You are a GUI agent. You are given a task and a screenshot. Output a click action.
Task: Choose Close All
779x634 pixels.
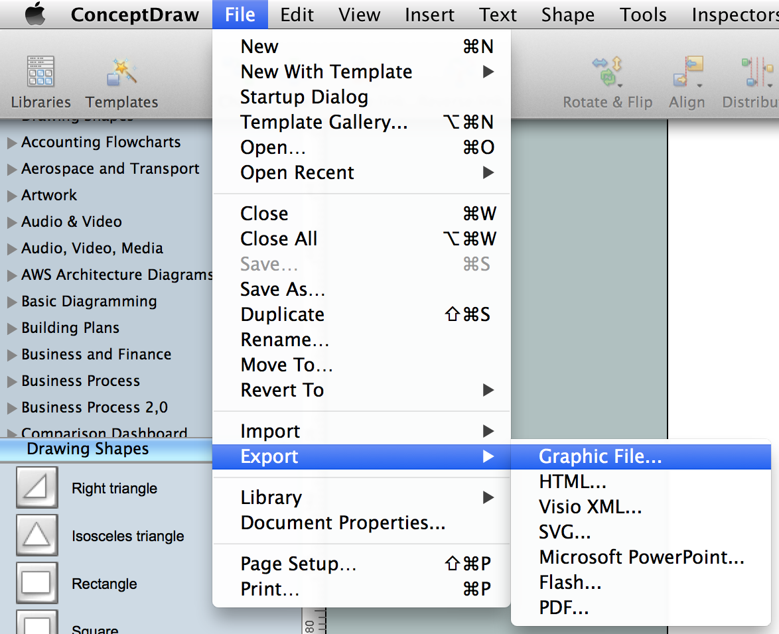coord(361,239)
